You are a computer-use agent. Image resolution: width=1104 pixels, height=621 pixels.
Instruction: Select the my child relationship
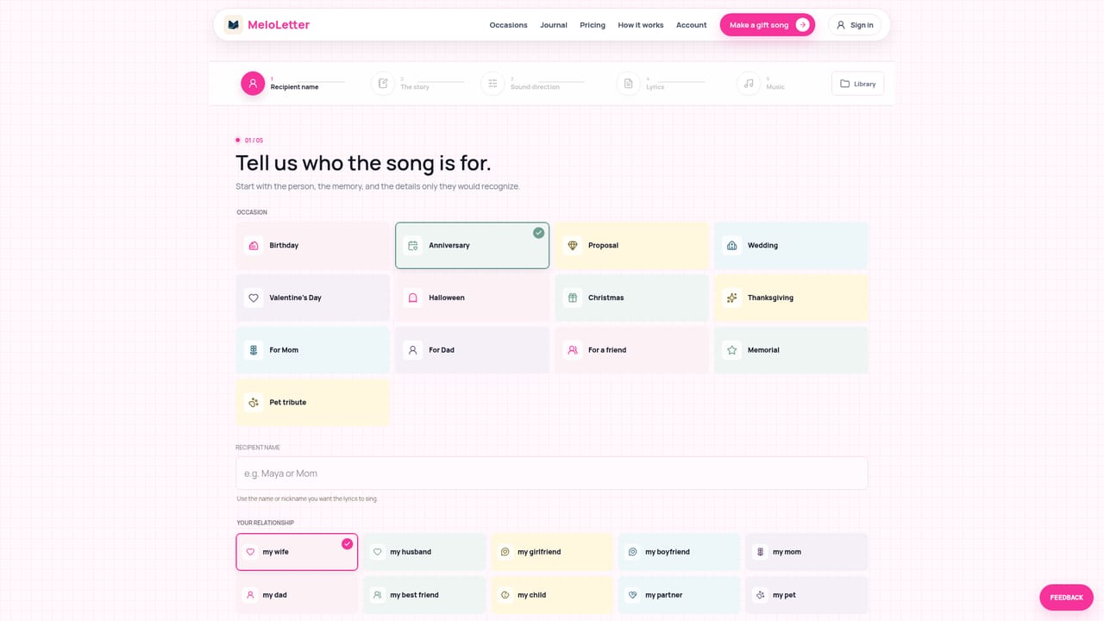tap(550, 595)
